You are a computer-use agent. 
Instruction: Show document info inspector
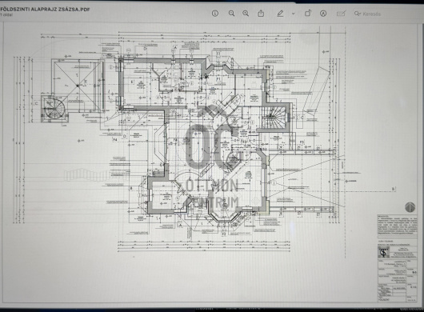click(x=215, y=14)
